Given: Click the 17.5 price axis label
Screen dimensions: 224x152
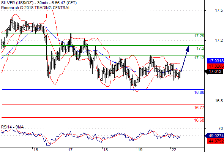Looking at the screenshot, I should pyautogui.click(x=219, y=10).
